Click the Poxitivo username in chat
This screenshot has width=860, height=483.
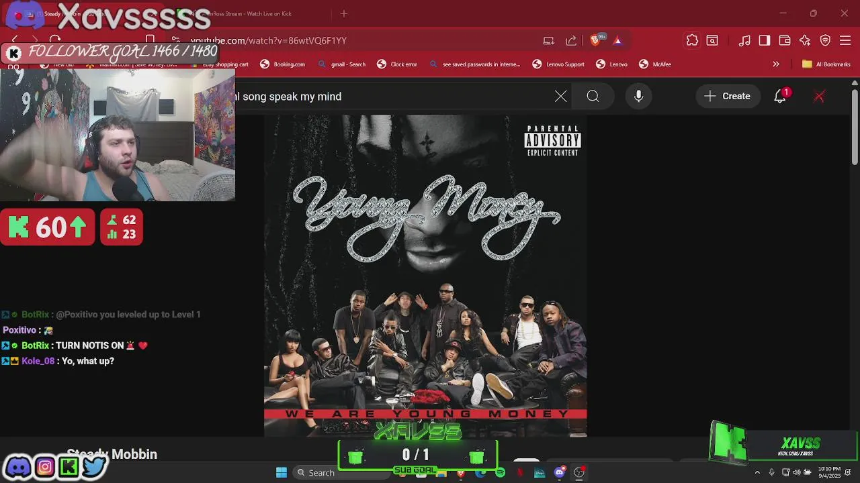coord(19,330)
